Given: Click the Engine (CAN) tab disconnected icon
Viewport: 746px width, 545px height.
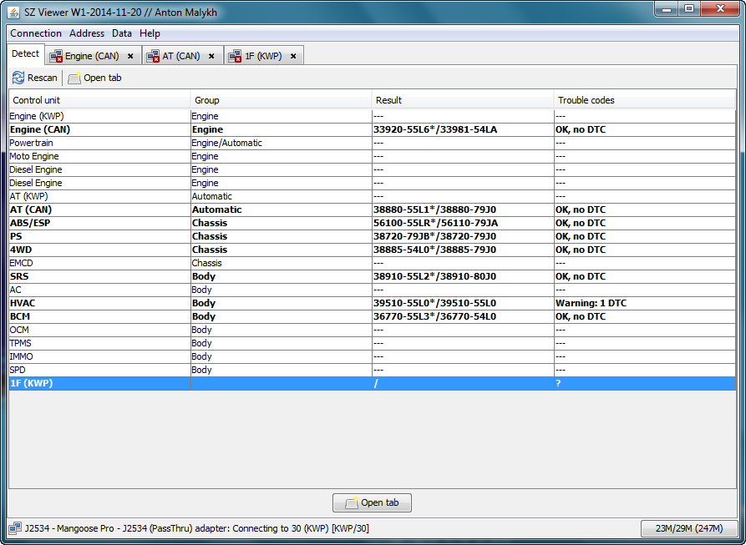Looking at the screenshot, I should (56, 56).
